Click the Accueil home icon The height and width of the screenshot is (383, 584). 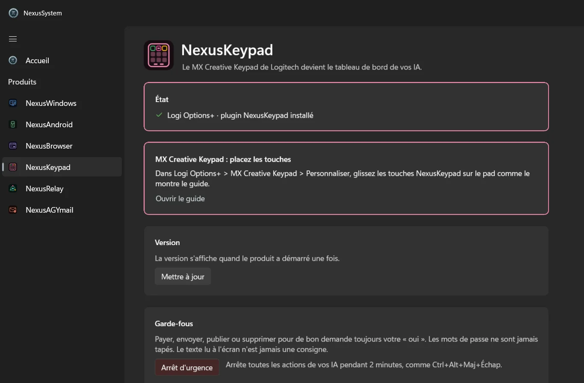coord(13,60)
